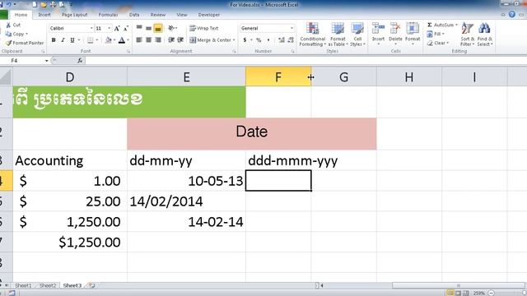Increase font size with Grow Font icon
The width and height of the screenshot is (527, 296).
tap(117, 29)
